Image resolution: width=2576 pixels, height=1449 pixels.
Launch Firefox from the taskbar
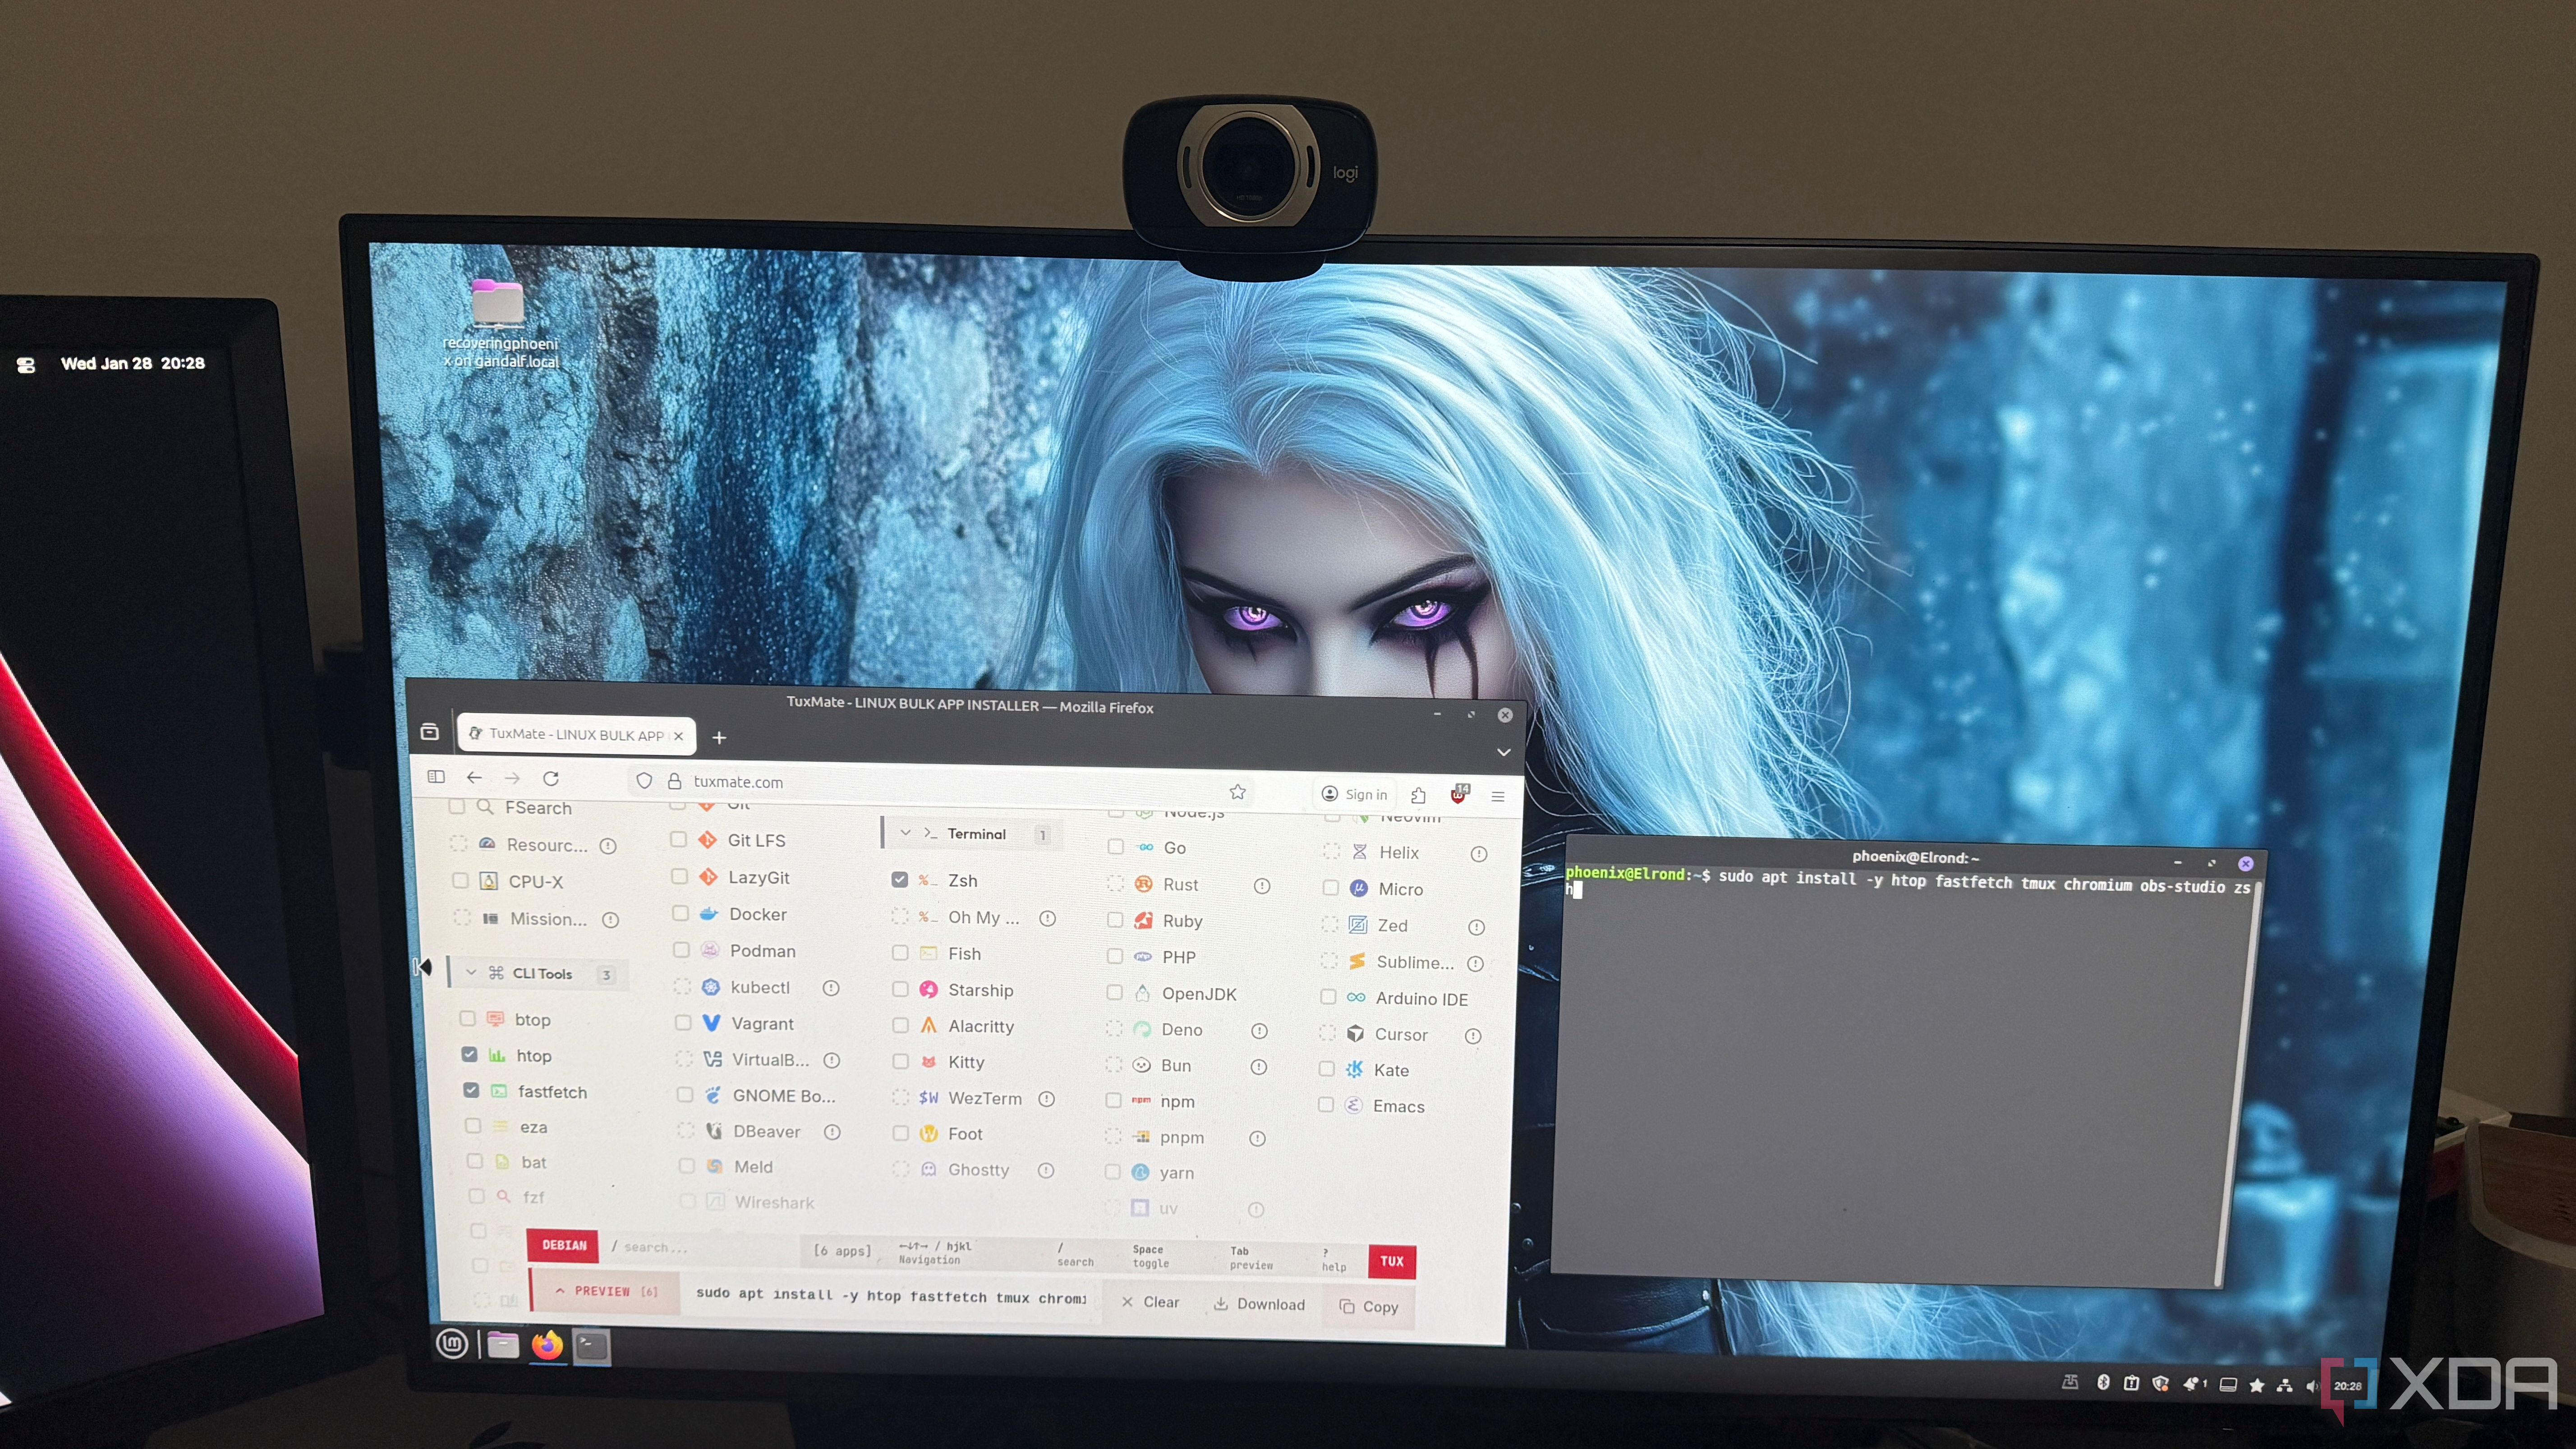click(547, 1345)
